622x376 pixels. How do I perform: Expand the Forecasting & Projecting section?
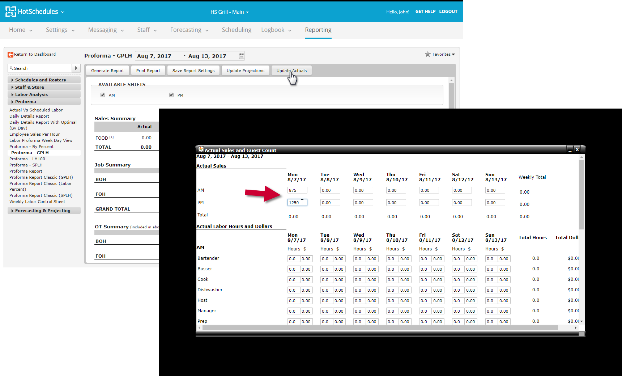click(44, 211)
